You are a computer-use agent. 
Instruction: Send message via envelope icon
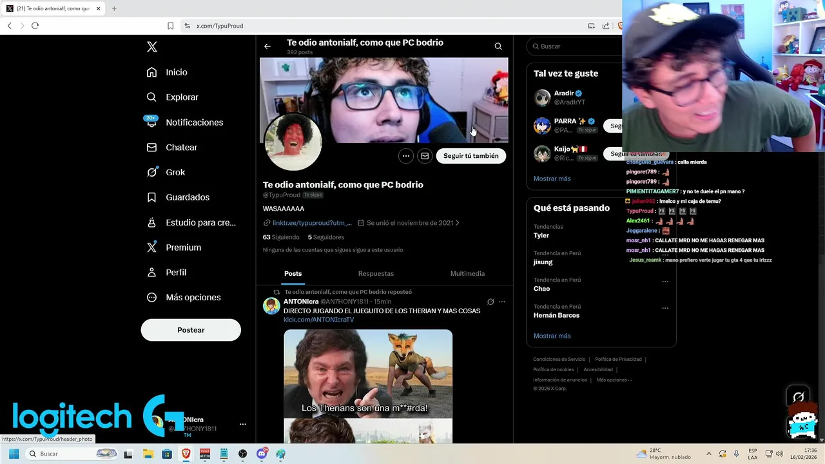click(425, 156)
